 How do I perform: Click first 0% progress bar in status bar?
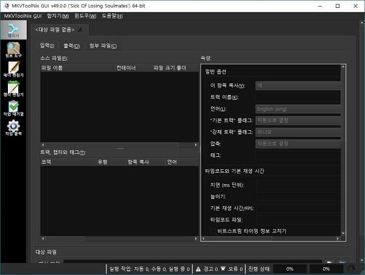[290, 269]
